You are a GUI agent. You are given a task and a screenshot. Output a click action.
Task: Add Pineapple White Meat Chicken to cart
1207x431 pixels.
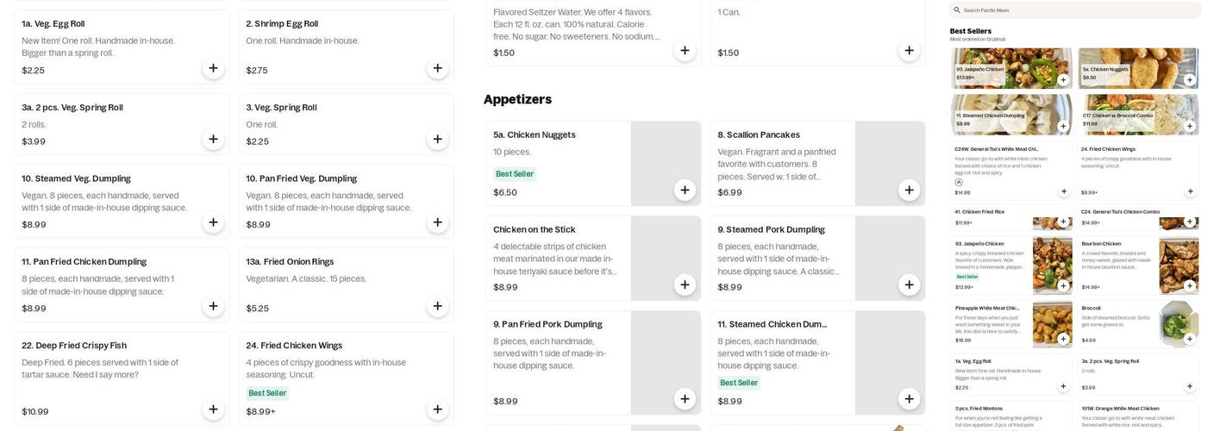[x=1064, y=339]
